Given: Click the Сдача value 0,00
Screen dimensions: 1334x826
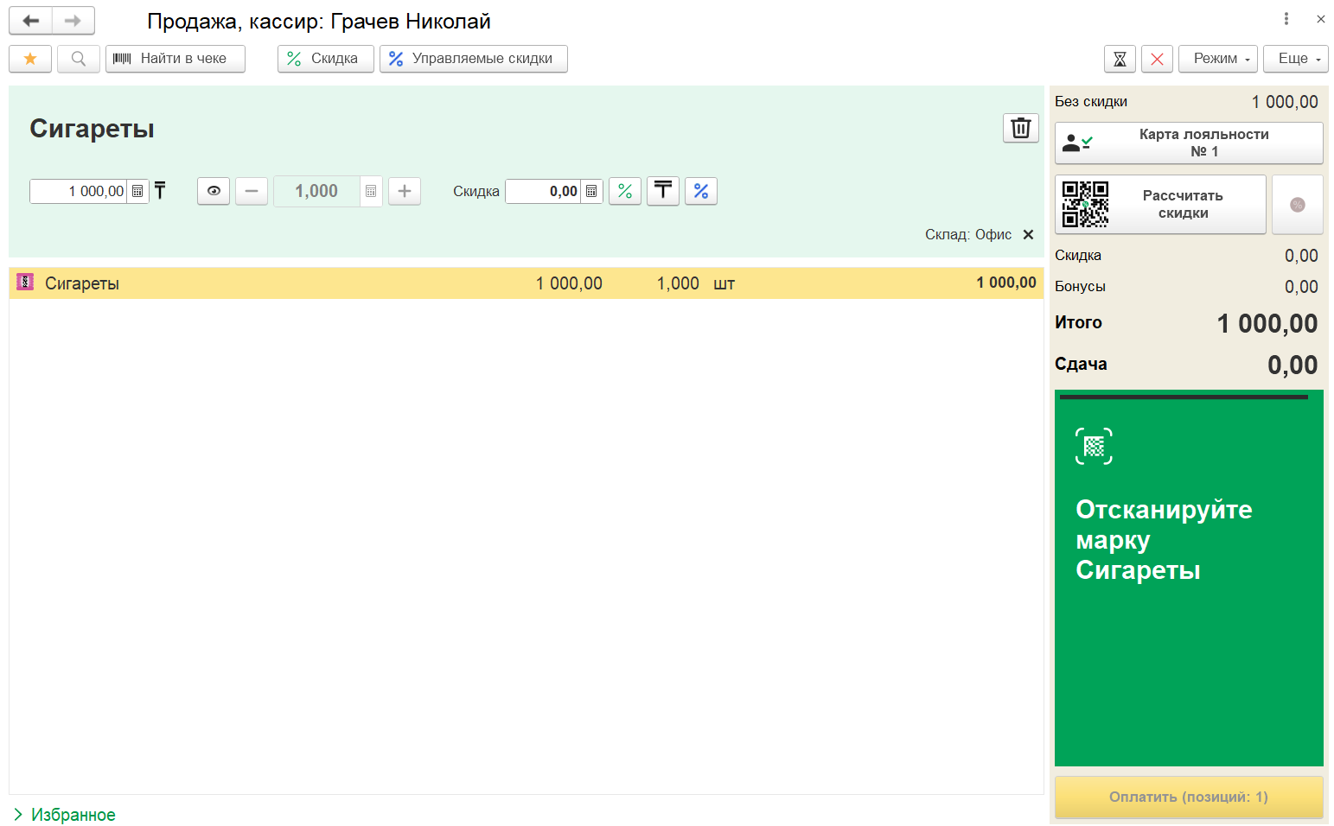Looking at the screenshot, I should 1293,365.
